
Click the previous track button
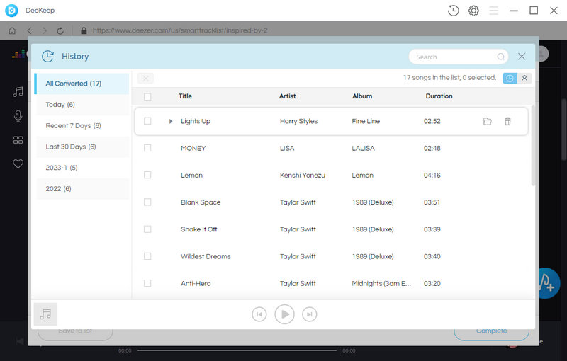(x=259, y=314)
